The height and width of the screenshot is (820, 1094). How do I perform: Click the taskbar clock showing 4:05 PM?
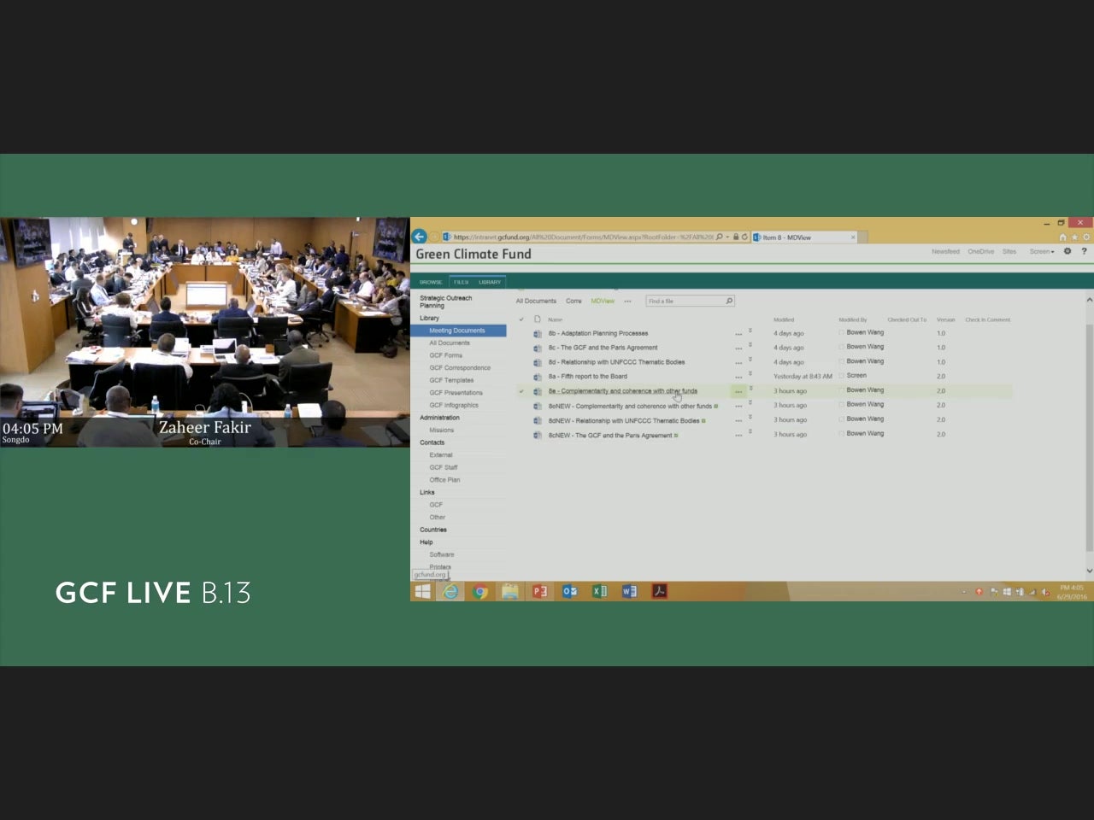[x=1072, y=591]
